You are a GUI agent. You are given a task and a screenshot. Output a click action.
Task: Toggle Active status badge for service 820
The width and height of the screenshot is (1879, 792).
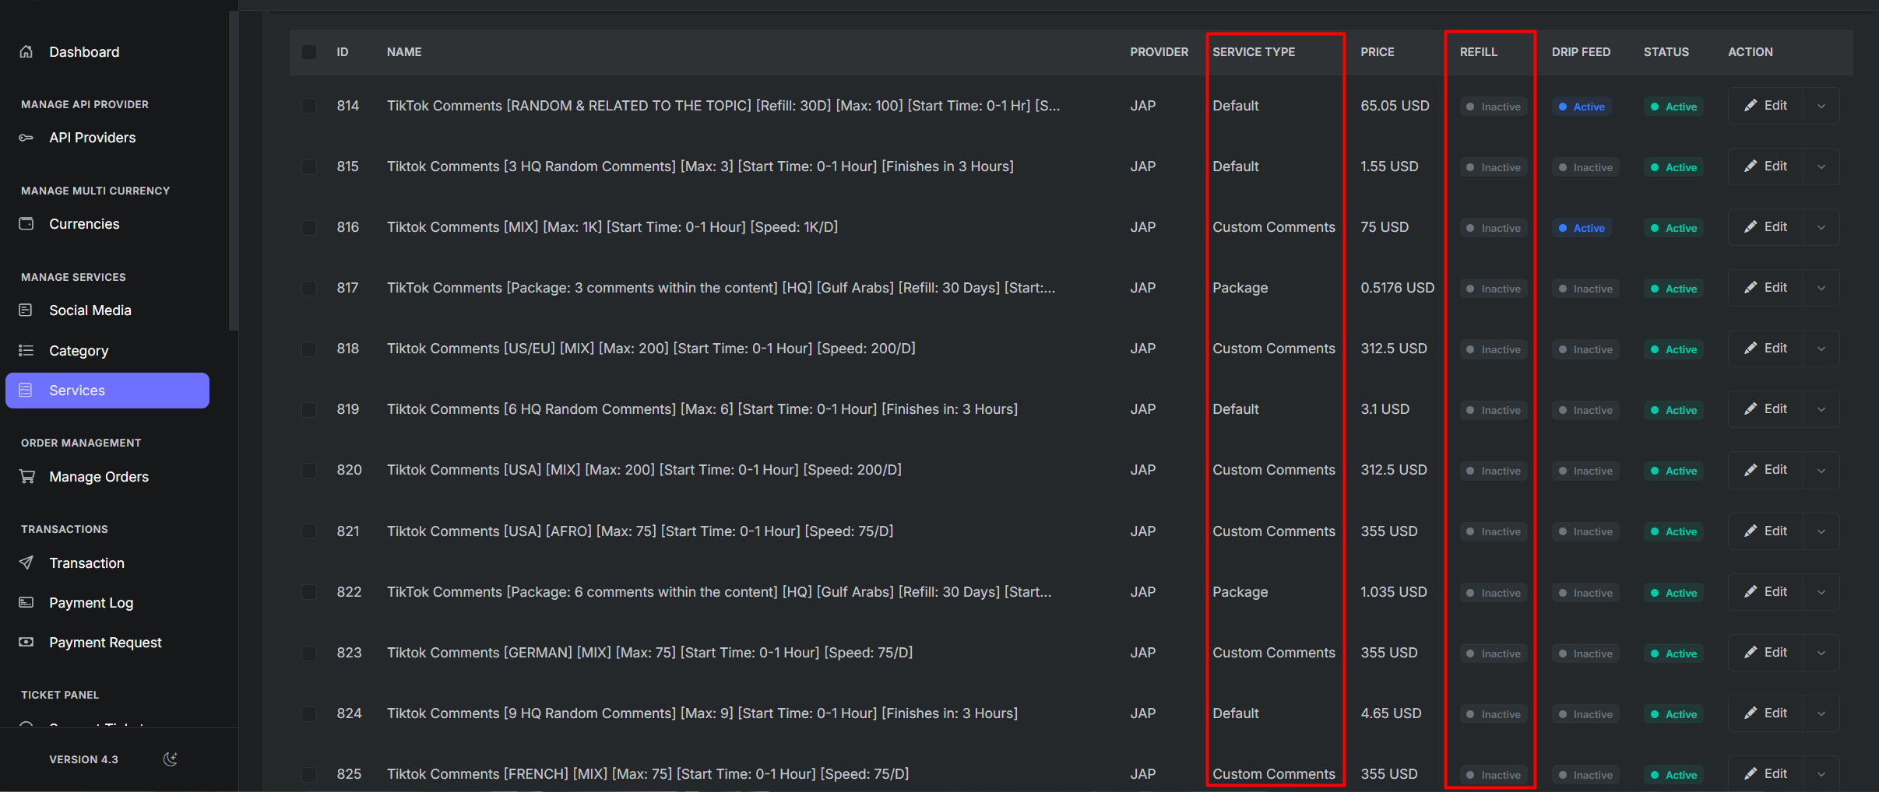point(1673,471)
